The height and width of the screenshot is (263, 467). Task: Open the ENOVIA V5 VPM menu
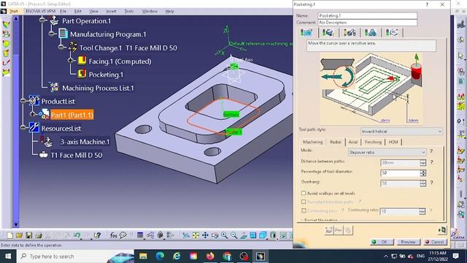coord(40,12)
